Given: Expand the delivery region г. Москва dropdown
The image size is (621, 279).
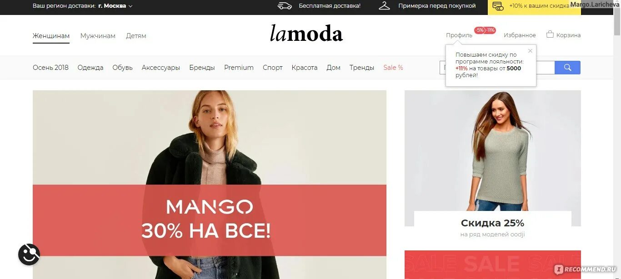Looking at the screenshot, I should (115, 6).
